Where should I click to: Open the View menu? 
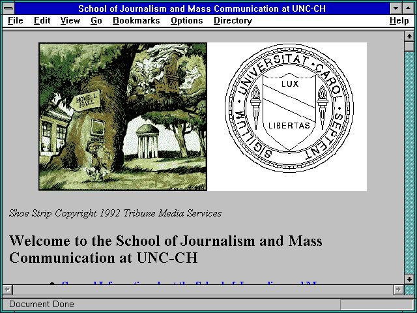pos(70,21)
